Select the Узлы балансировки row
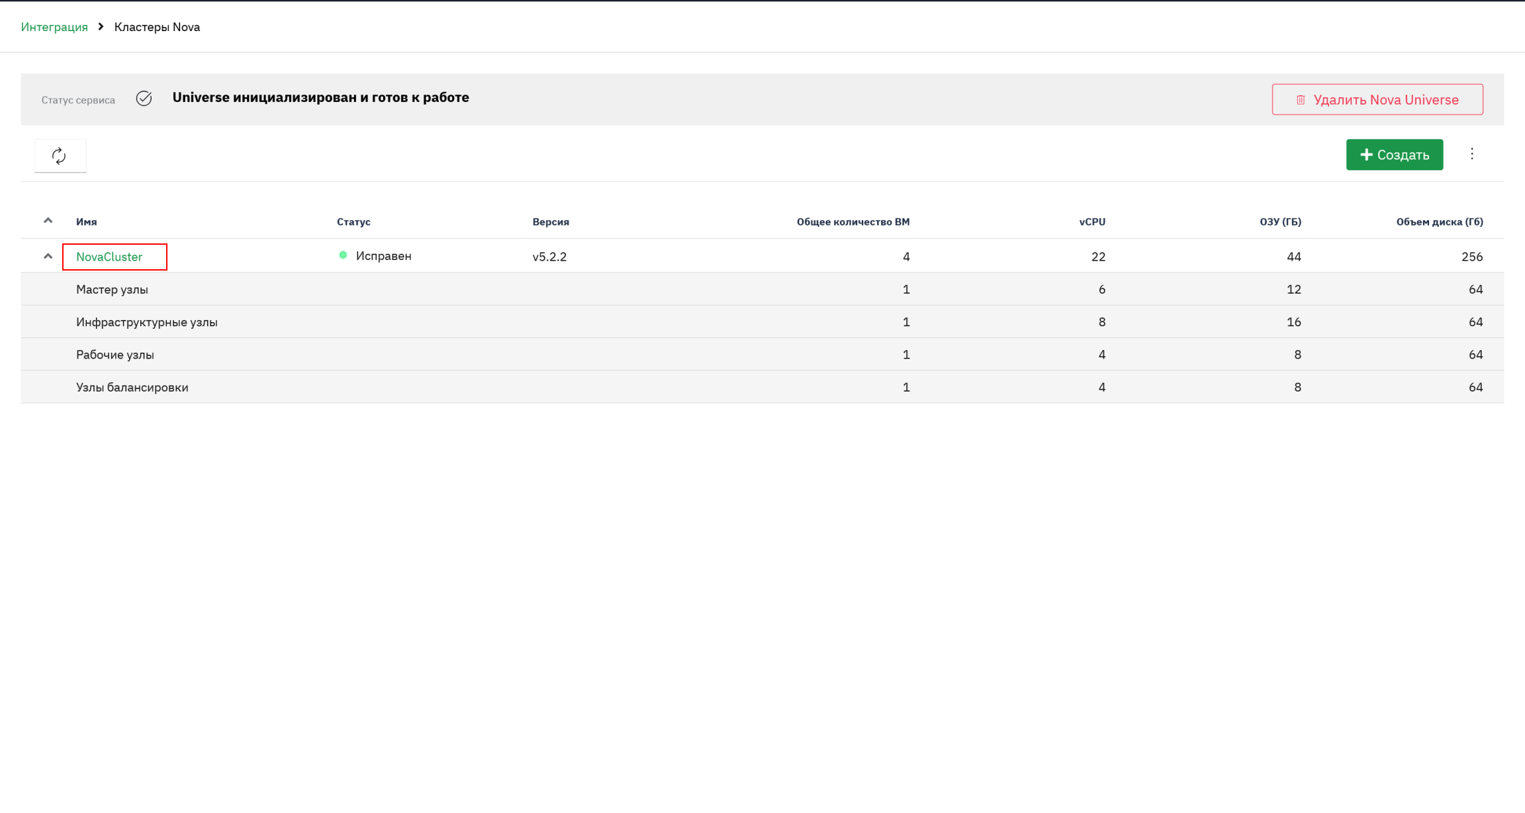Image resolution: width=1525 pixels, height=813 pixels. (762, 387)
